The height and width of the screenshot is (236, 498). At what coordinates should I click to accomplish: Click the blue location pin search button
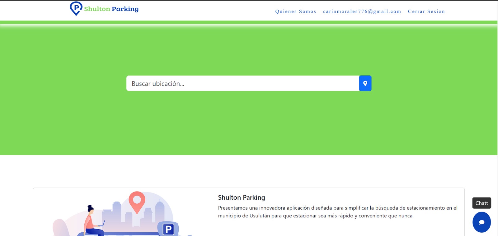coord(365,83)
